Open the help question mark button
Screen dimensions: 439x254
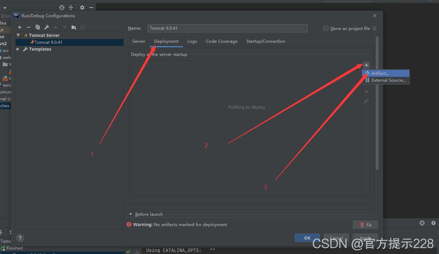20,238
